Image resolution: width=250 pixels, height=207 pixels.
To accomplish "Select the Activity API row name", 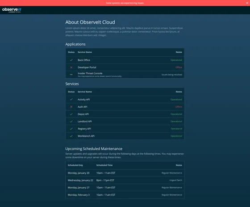I will [x=84, y=100].
